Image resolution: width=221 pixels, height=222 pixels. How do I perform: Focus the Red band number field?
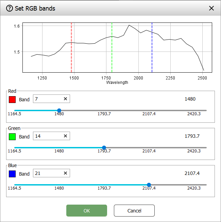(48, 99)
